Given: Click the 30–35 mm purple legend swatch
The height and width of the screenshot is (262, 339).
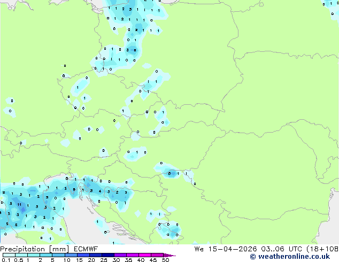Looking at the screenshot, I should click(x=120, y=255).
